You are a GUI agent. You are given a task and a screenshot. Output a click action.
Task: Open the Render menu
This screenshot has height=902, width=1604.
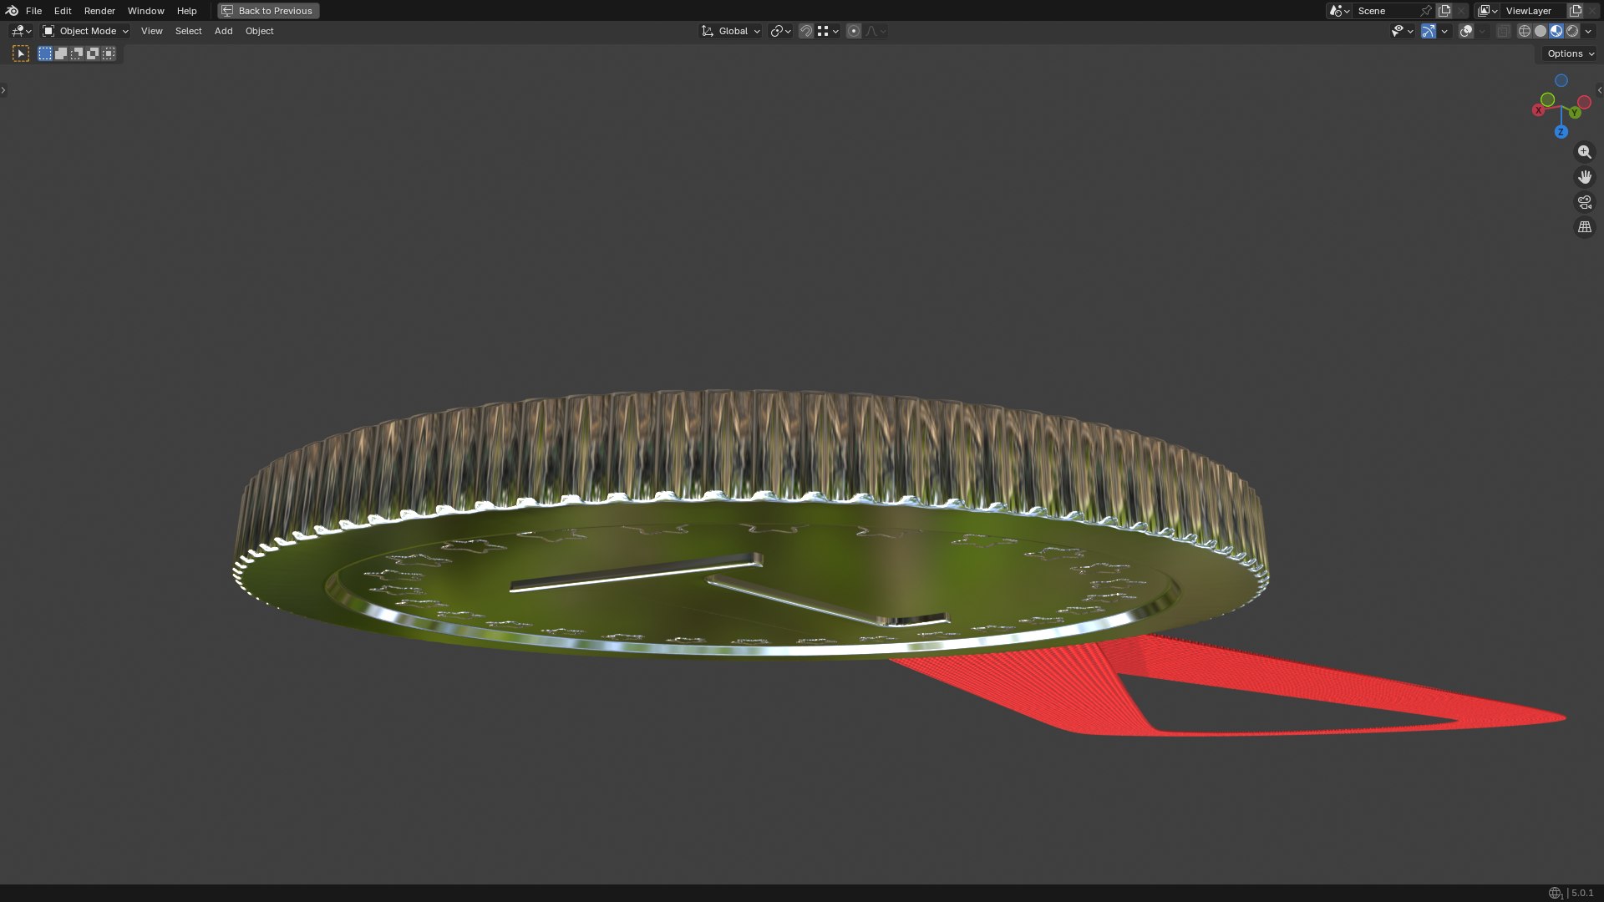point(99,11)
